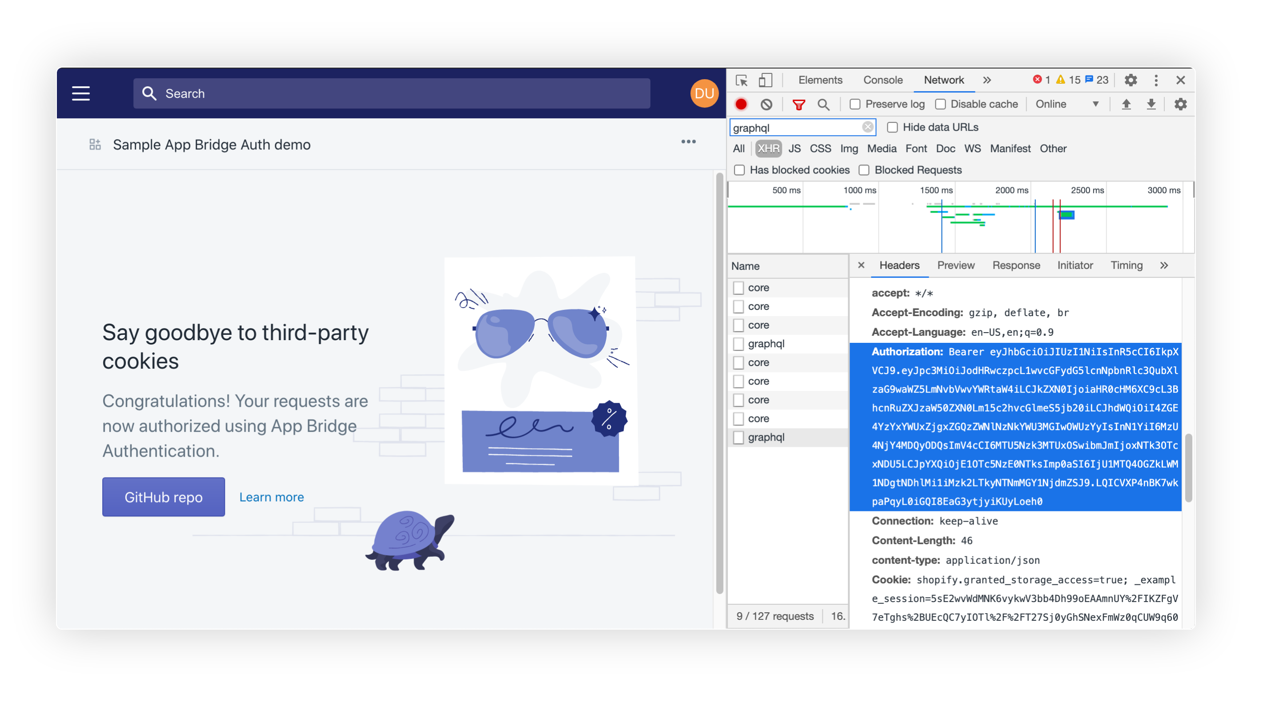Toggle the device toolbar icon
This screenshot has height=707, width=1267.
click(x=765, y=80)
